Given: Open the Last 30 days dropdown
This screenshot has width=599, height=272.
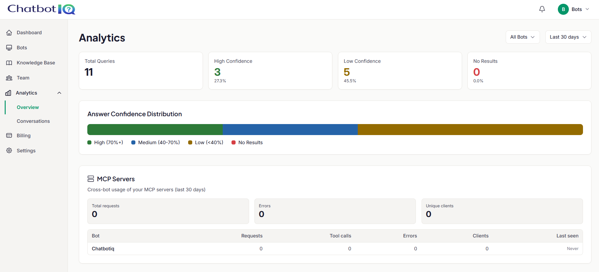Looking at the screenshot, I should click(x=568, y=37).
